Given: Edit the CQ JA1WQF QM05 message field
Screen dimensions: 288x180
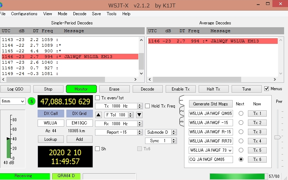Looking at the screenshot, I should 211,159.
